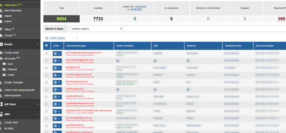
Task: Add phone for new.miberta@gmail.com via plus icon
Action: [x=118, y=61]
